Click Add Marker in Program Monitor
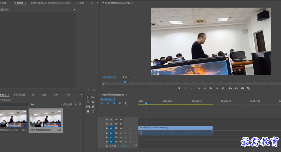Screen dimensions: 281x152 tap(179, 88)
